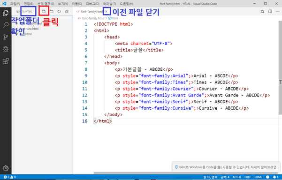Click the vertical scrollbar thumb of editor
282x180 pixels.
click(x=280, y=67)
